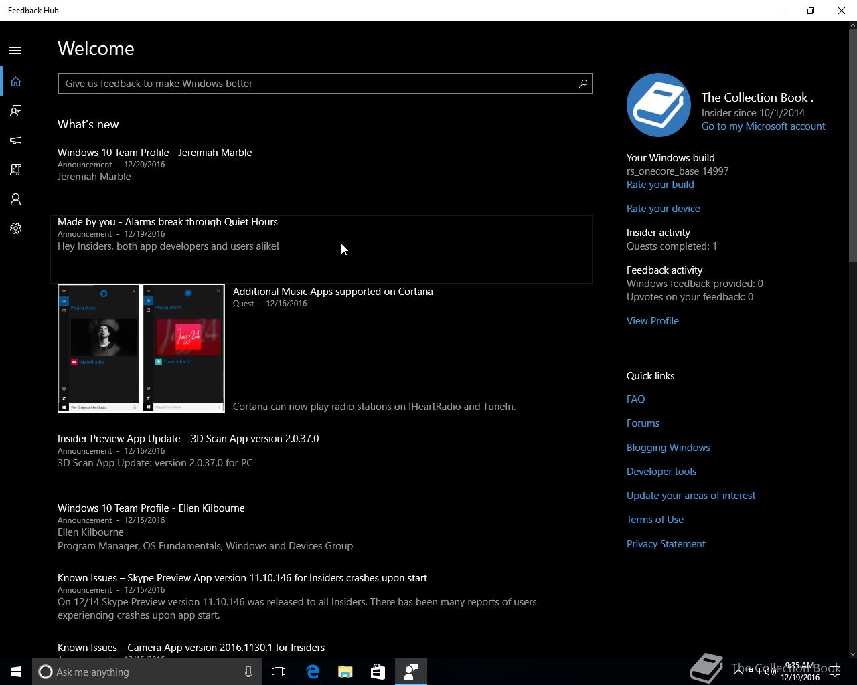The image size is (857, 685).
Task: Go to Home in the sidebar
Action: click(x=15, y=82)
